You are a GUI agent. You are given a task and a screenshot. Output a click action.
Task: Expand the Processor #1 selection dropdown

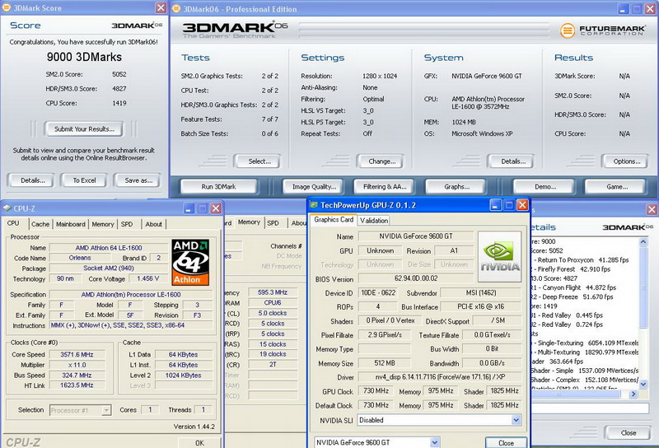pyautogui.click(x=106, y=410)
